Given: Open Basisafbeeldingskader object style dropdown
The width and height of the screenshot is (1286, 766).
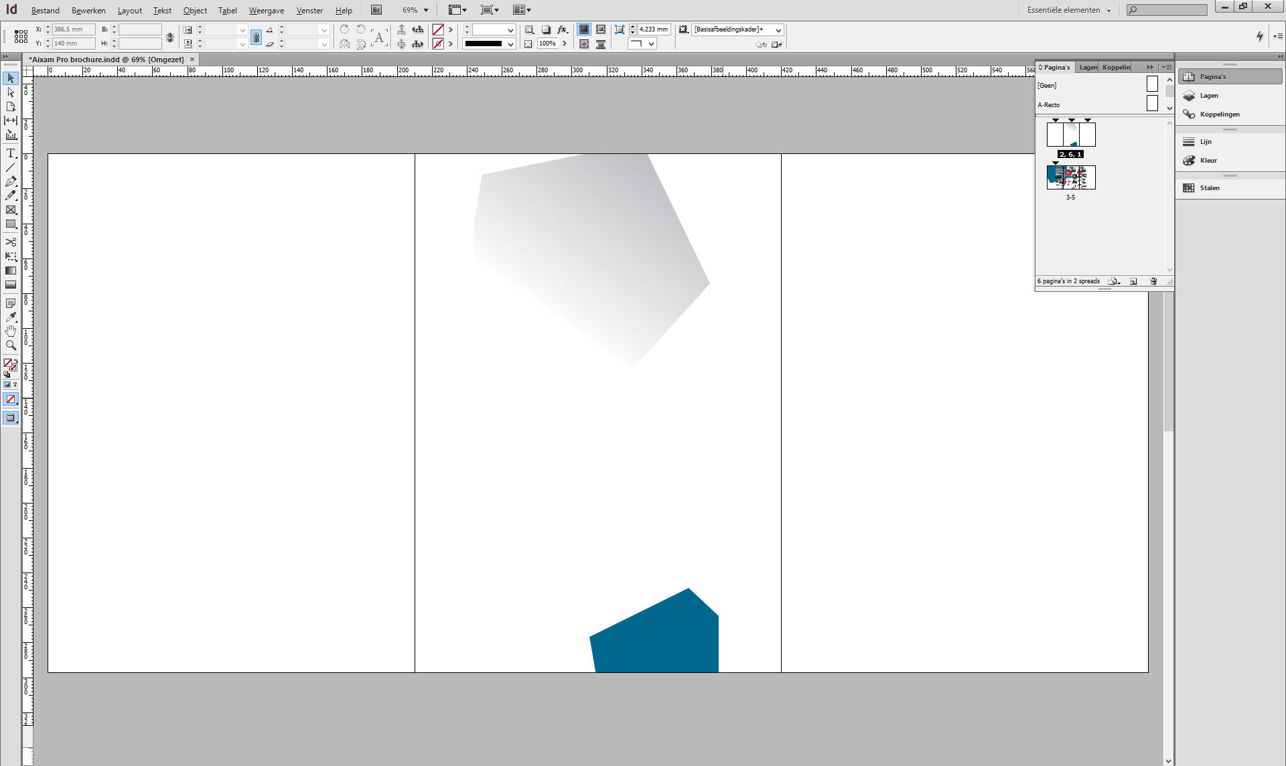Looking at the screenshot, I should coord(778,29).
